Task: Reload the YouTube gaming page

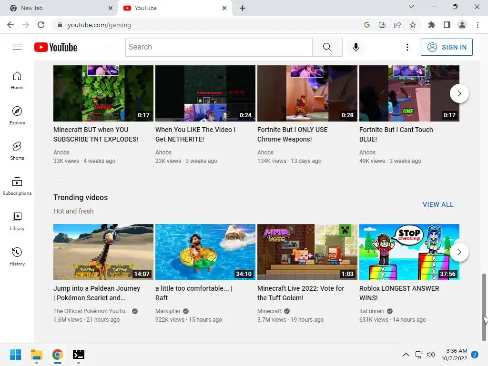Action: (41, 25)
